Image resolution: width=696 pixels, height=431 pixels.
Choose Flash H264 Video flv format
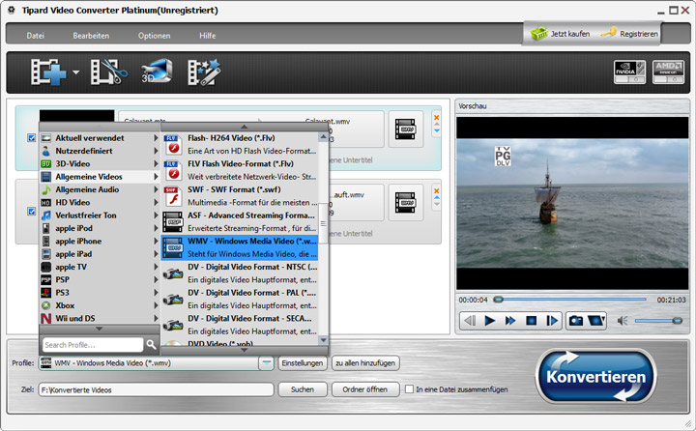[x=240, y=145]
